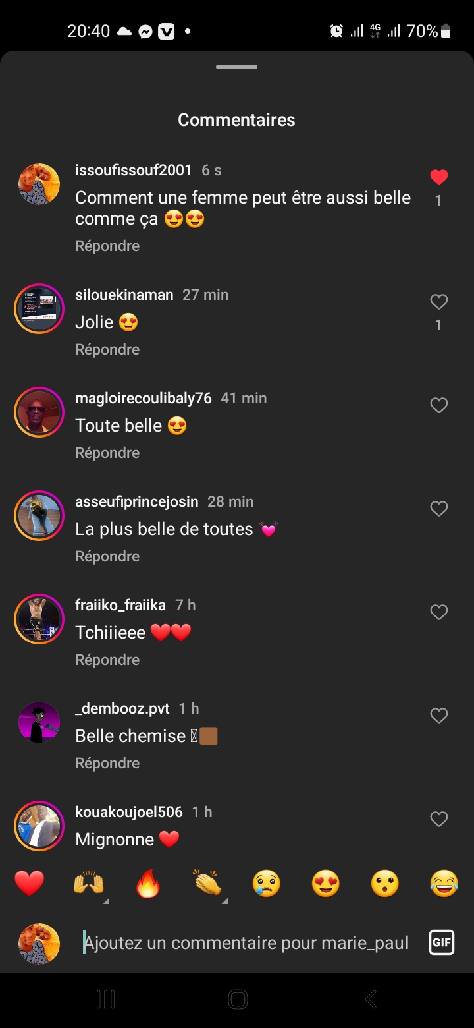Open the GIF picker

(x=441, y=942)
